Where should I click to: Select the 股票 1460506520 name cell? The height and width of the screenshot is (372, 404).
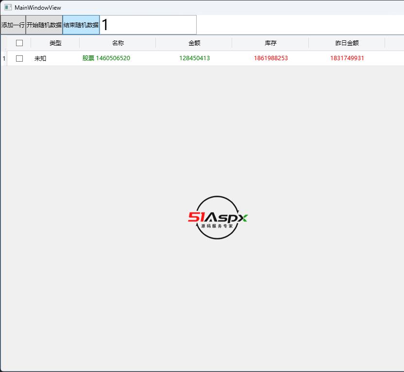point(118,58)
